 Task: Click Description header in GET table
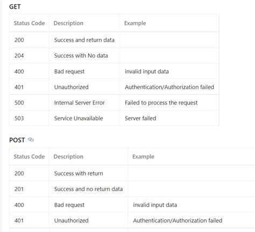pos(68,23)
